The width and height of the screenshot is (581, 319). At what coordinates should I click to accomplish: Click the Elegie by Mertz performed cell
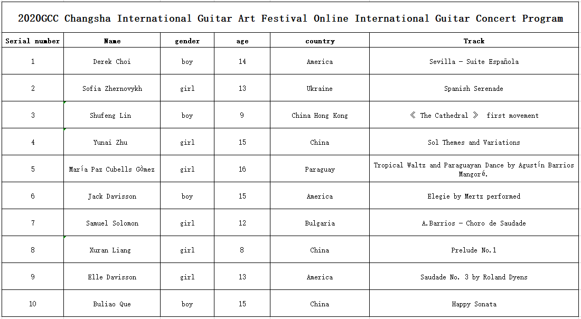pos(474,196)
